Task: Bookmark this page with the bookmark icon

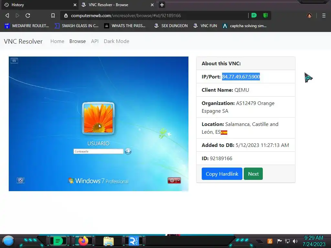Action: 53,15
